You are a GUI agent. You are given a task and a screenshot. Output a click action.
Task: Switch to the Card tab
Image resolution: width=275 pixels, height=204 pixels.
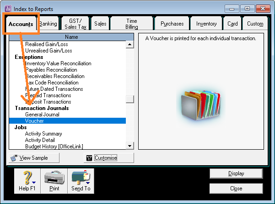[232, 24]
